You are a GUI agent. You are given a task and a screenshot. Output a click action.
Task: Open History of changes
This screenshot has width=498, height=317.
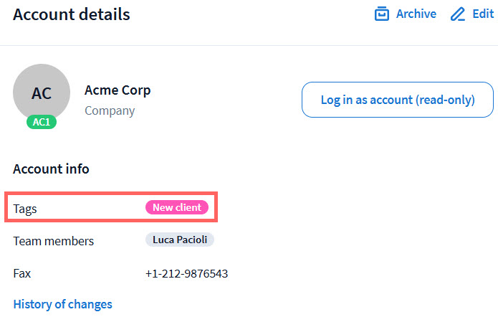point(62,304)
